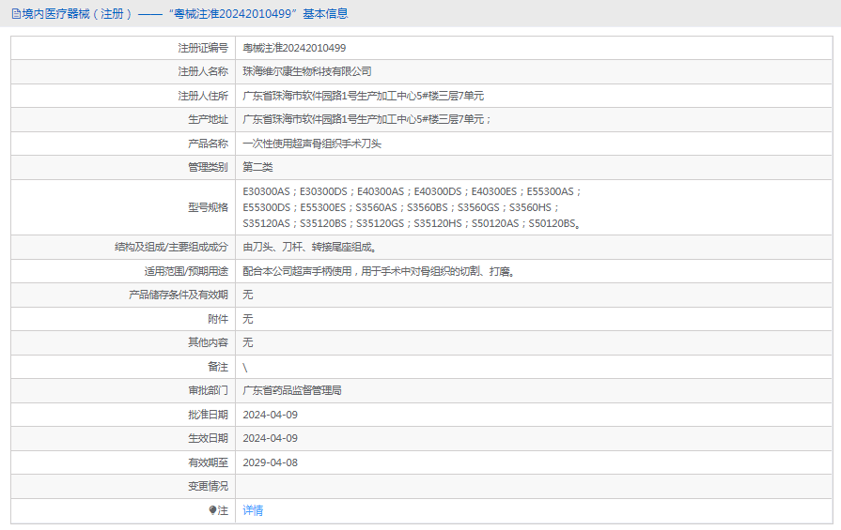The height and width of the screenshot is (530, 841).
Task: Click the lightbulb icon beside 注
Action: point(212,510)
